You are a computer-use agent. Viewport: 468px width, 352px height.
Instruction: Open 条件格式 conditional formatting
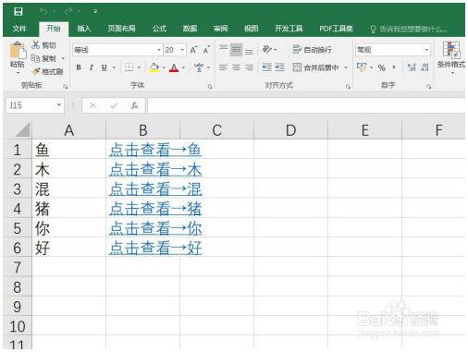(x=451, y=57)
